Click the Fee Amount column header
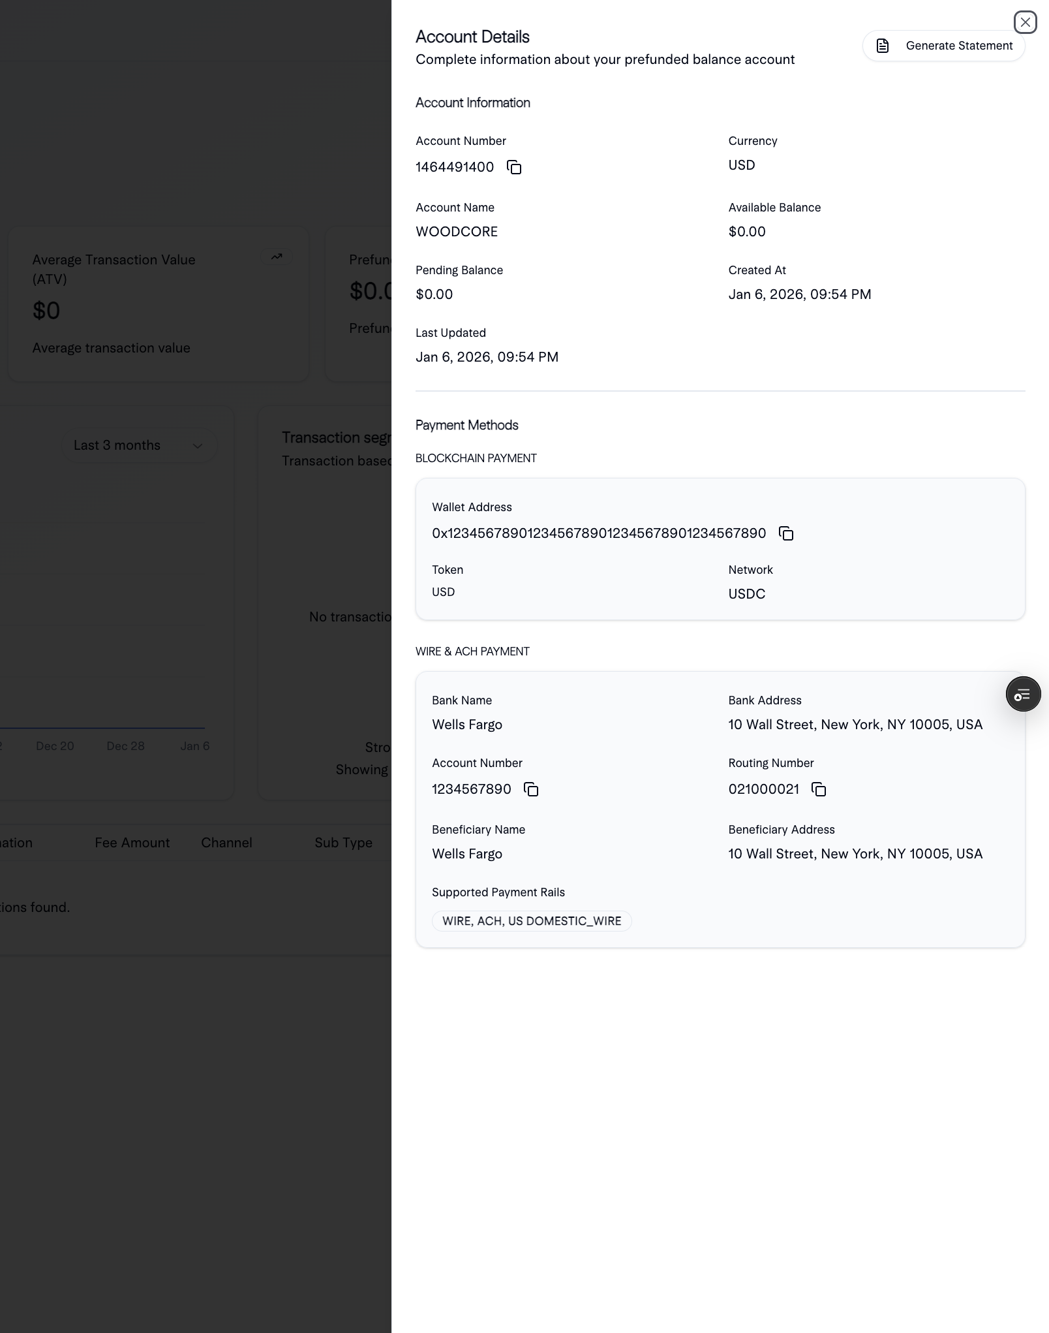The height and width of the screenshot is (1333, 1049). (132, 843)
